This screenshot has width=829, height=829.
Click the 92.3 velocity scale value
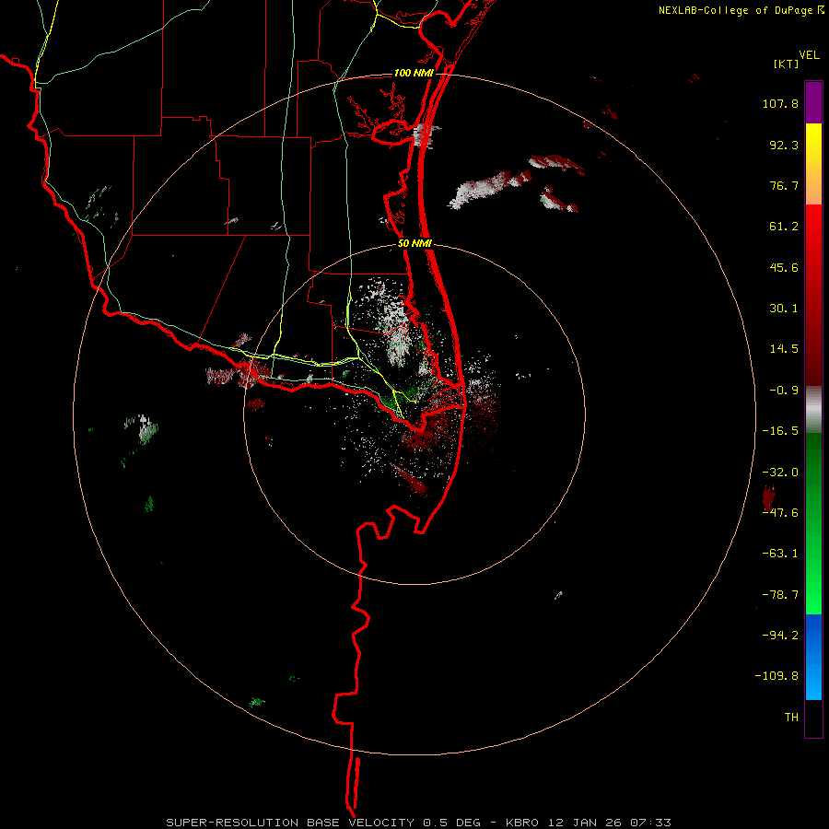[784, 145]
